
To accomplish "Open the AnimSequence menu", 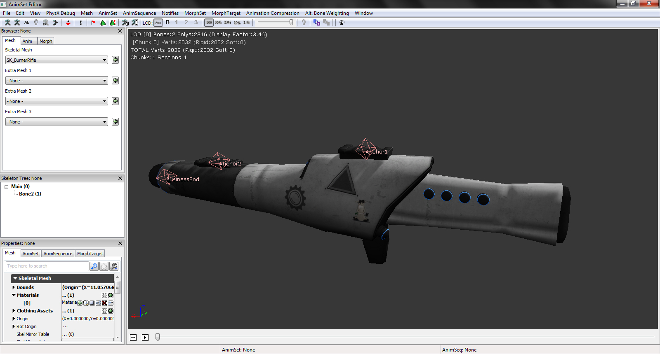I will 139,13.
